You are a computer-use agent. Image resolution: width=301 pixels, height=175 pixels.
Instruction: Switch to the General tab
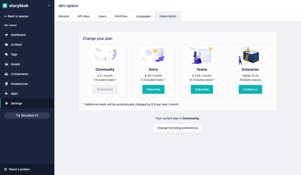click(x=64, y=16)
